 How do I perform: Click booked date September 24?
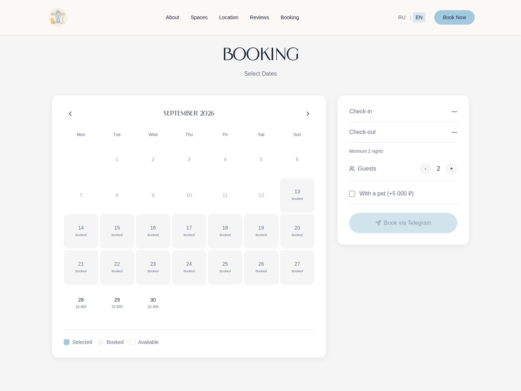(189, 268)
